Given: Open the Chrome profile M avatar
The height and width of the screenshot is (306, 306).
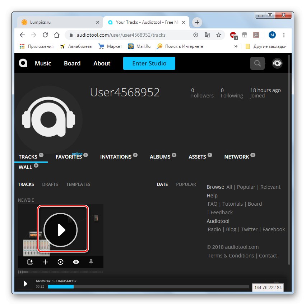Looking at the screenshot, I should [272, 35].
